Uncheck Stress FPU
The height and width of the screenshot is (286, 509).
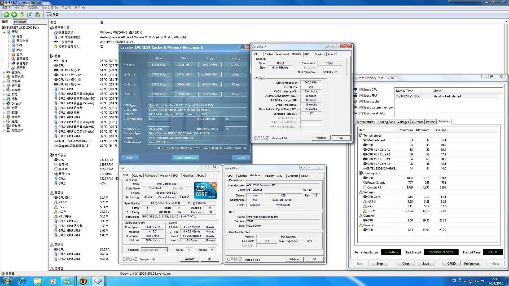[x=361, y=96]
